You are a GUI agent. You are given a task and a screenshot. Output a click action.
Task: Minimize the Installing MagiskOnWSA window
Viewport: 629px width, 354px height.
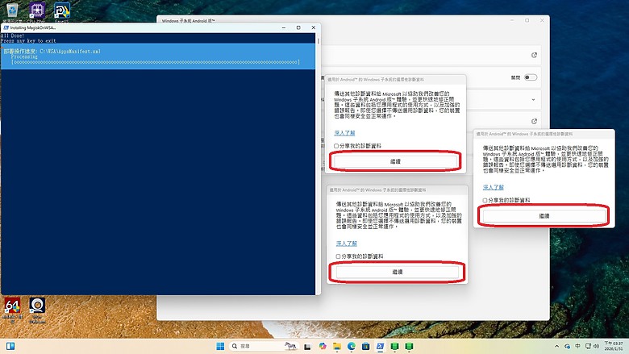tap(284, 27)
